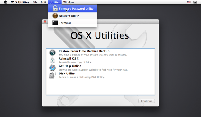Choose Network Utility from menu
This screenshot has height=117, width=201.
coord(73,16)
